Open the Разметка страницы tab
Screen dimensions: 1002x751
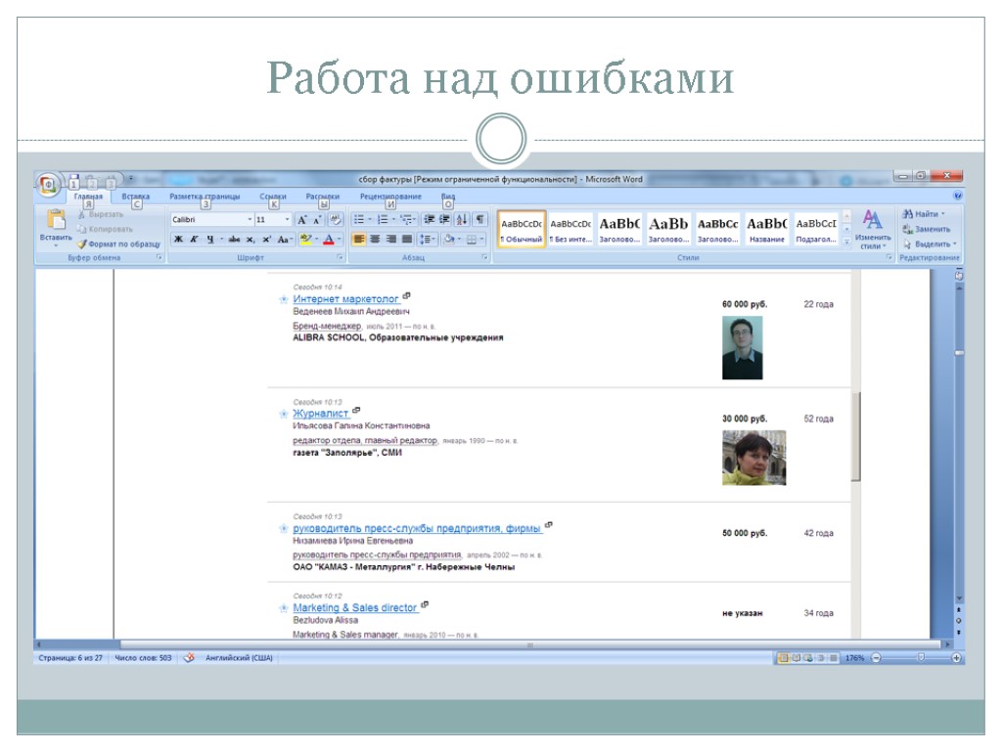click(205, 197)
